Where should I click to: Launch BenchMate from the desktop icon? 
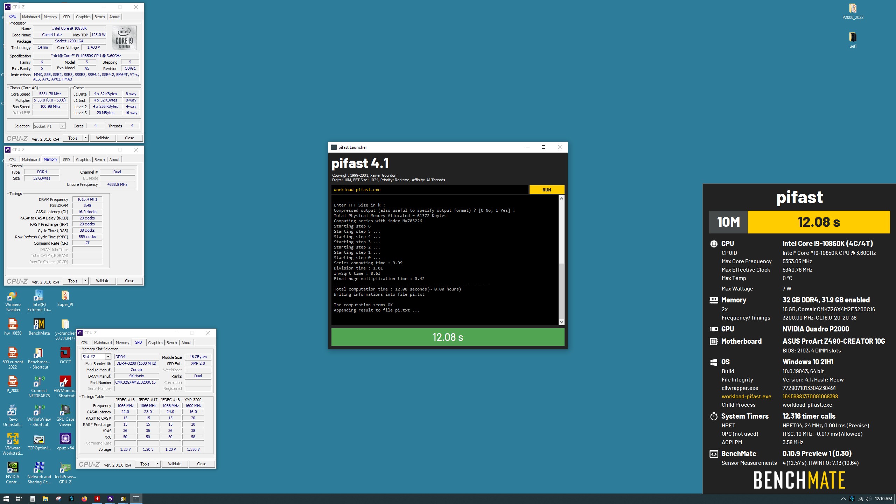[39, 327]
